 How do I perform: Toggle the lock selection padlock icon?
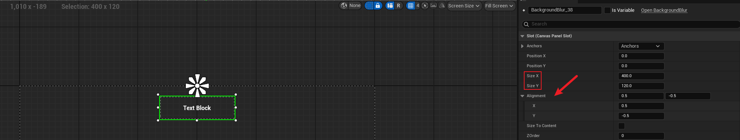378,6
